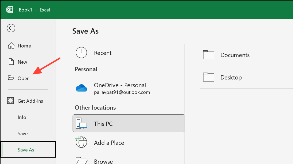293x164 pixels.
Task: Select Add a Place option
Action: coord(109,143)
